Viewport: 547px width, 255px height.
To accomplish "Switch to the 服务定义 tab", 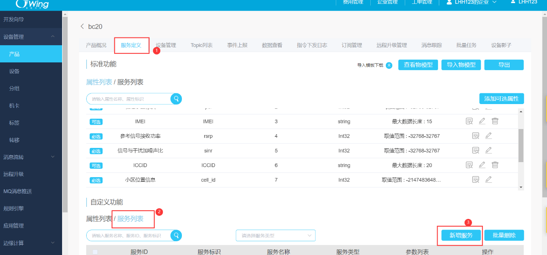I will (131, 45).
